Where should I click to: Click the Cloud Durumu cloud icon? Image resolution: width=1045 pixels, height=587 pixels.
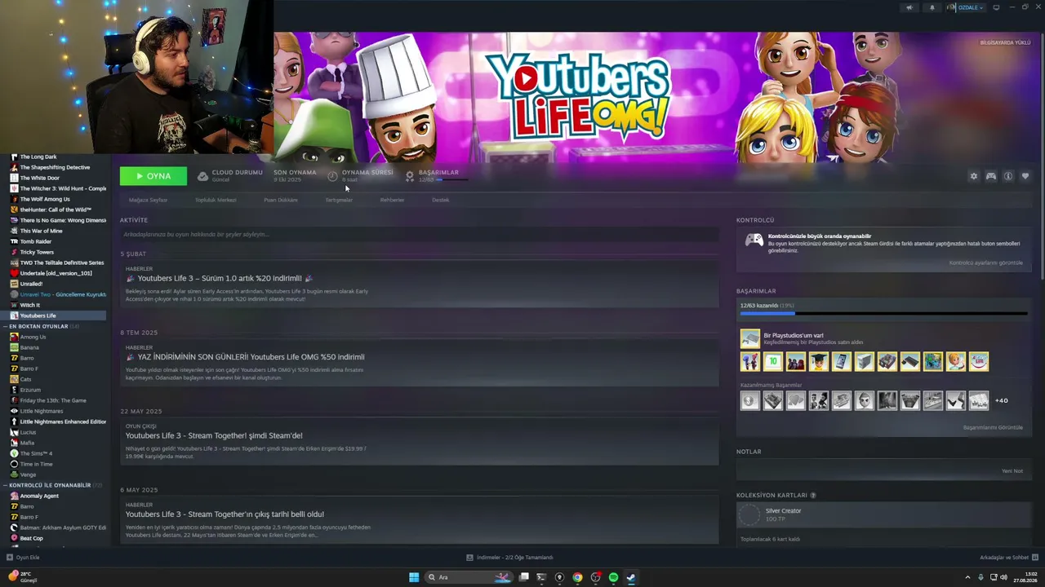(x=202, y=176)
